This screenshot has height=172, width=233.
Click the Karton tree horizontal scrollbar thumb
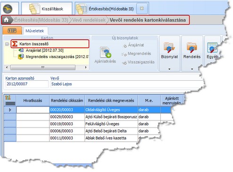(x=43, y=68)
